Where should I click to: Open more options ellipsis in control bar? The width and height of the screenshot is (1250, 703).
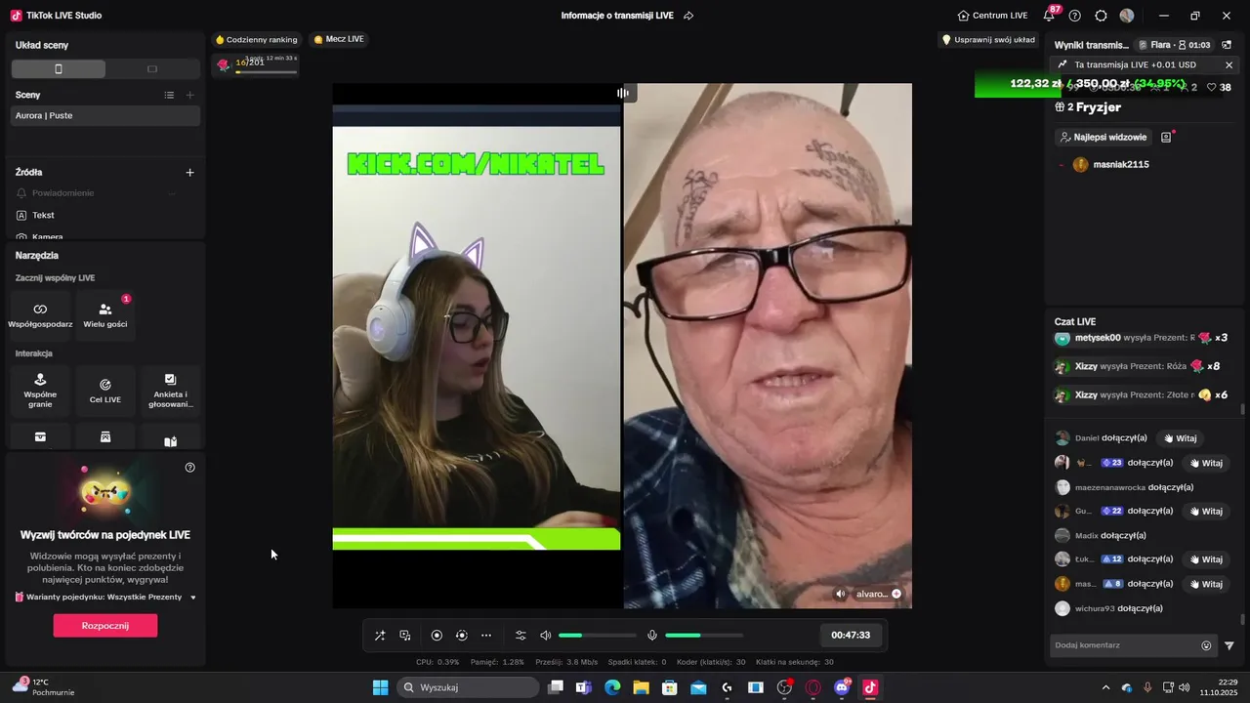[486, 636]
